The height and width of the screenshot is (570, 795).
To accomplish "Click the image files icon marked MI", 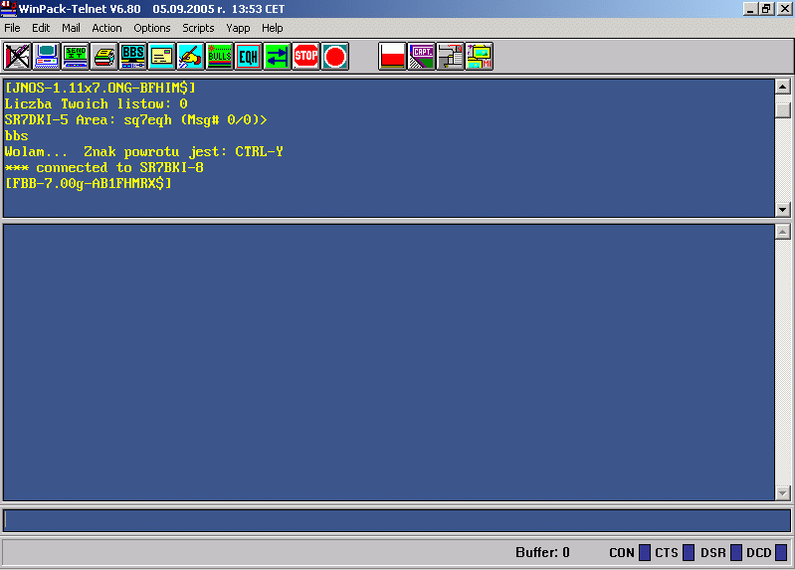I will [x=480, y=56].
